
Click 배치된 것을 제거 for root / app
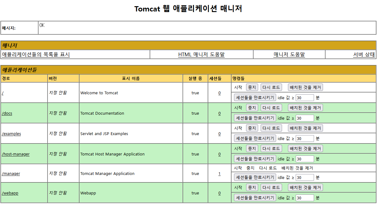(306, 87)
